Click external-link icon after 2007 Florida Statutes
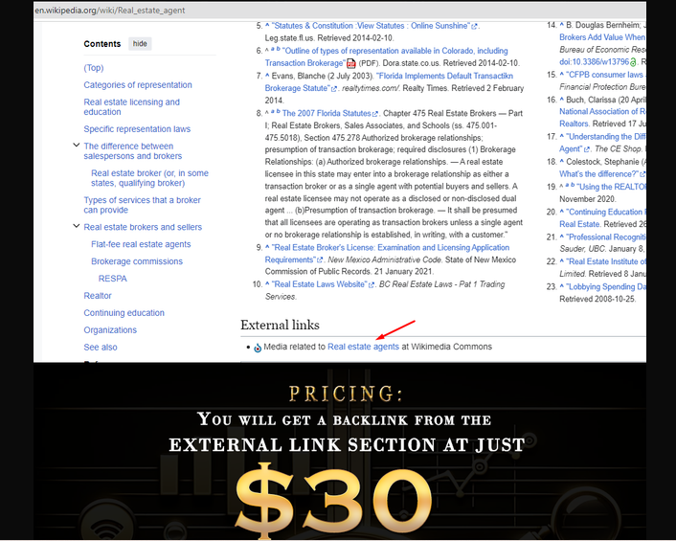Image resolution: width=676 pixels, height=541 pixels. pos(375,114)
